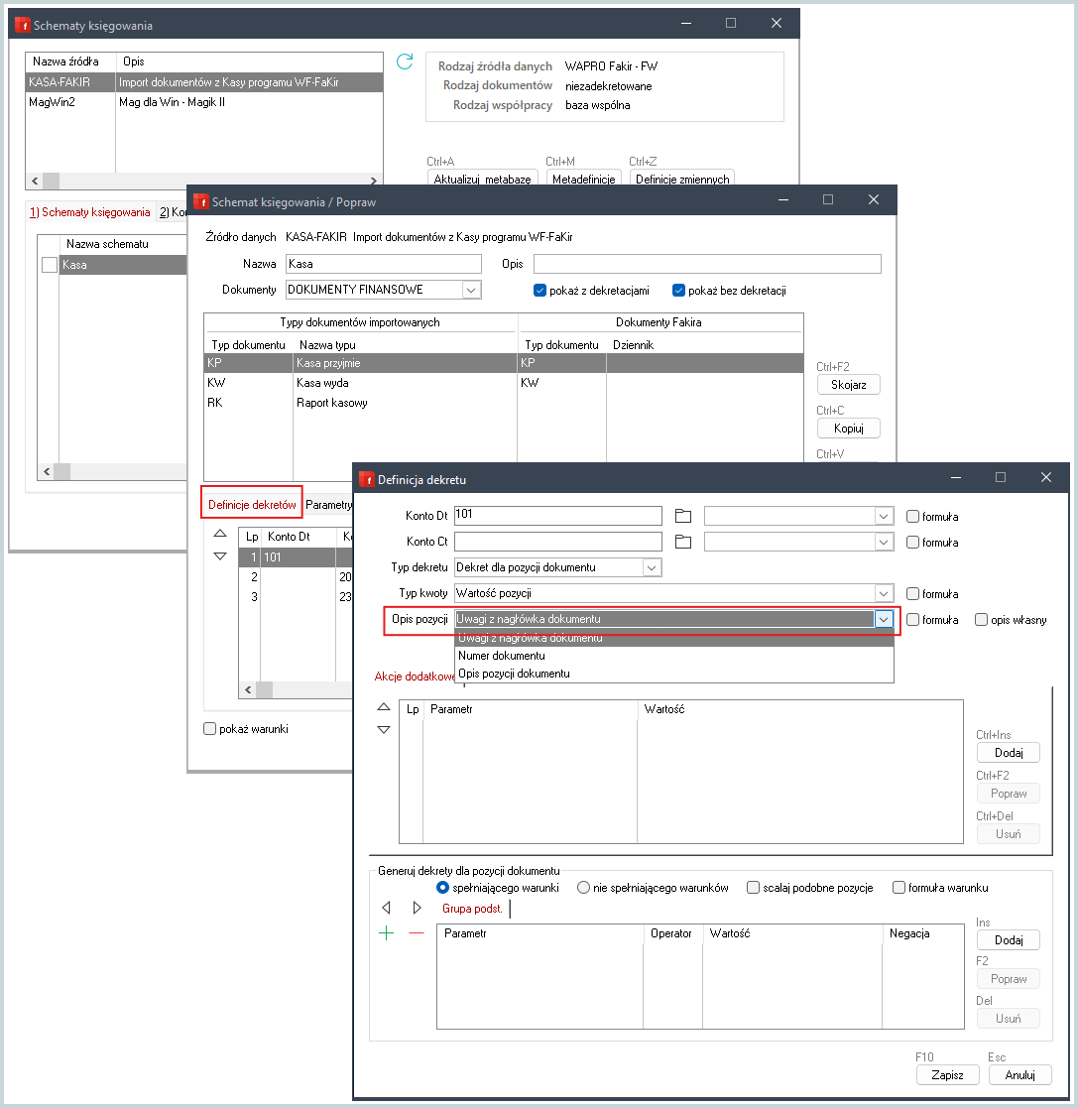The image size is (1078, 1108).
Task: Click the Zapisz button
Action: point(947,1075)
